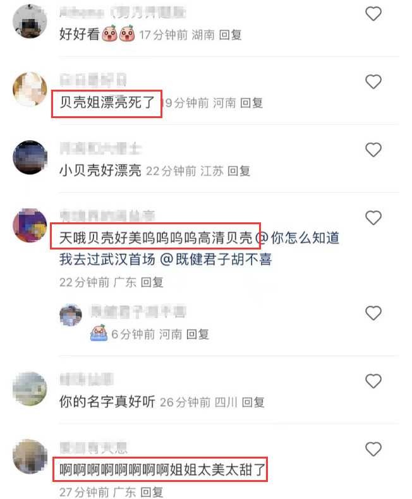Like the '好好看' comment from 湖南
The width and height of the screenshot is (412, 499).
(373, 14)
